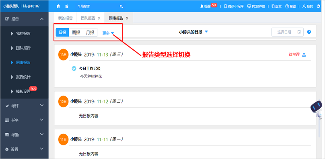Click the 待考评 status link
325x159 pixels.
(x=294, y=55)
